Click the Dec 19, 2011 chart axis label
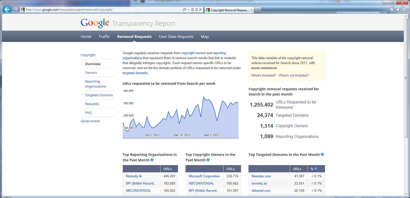Image resolution: width=410 pixels, height=198 pixels. tap(182, 135)
